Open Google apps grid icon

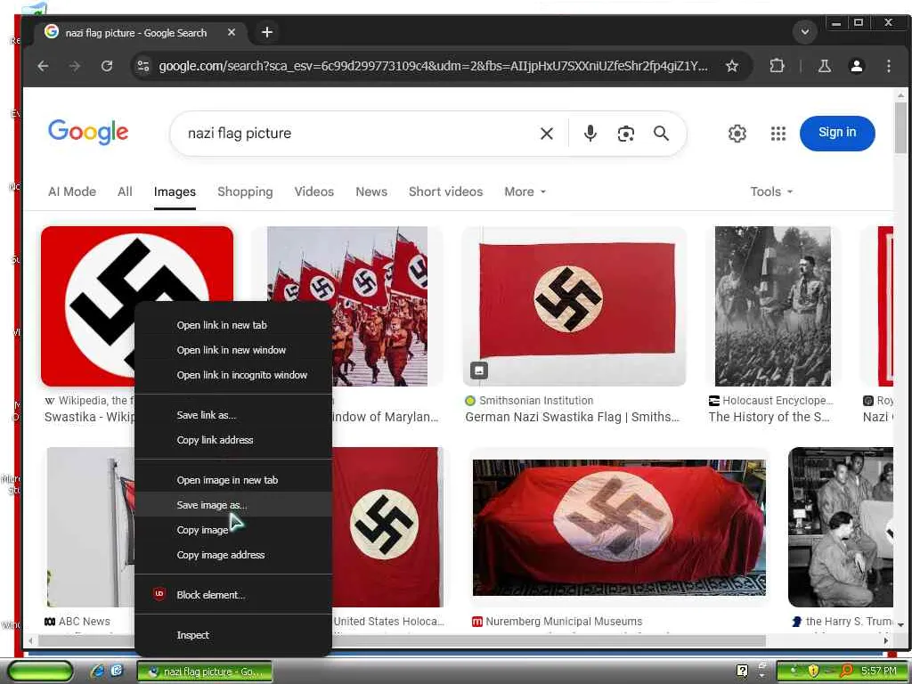778,134
